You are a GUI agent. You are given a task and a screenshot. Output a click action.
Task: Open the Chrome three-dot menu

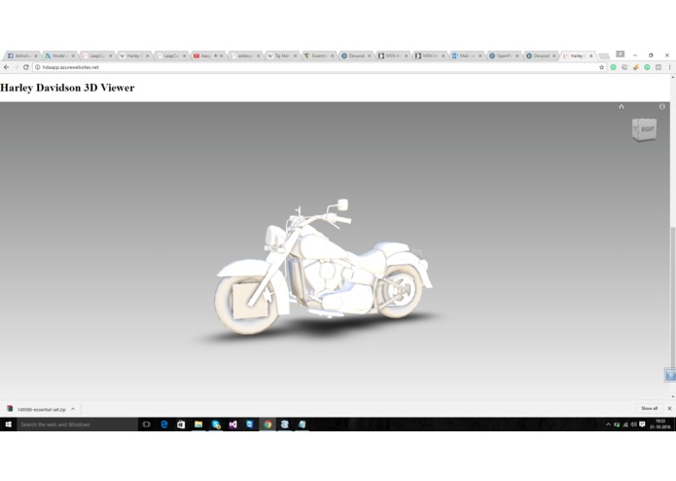(x=669, y=67)
